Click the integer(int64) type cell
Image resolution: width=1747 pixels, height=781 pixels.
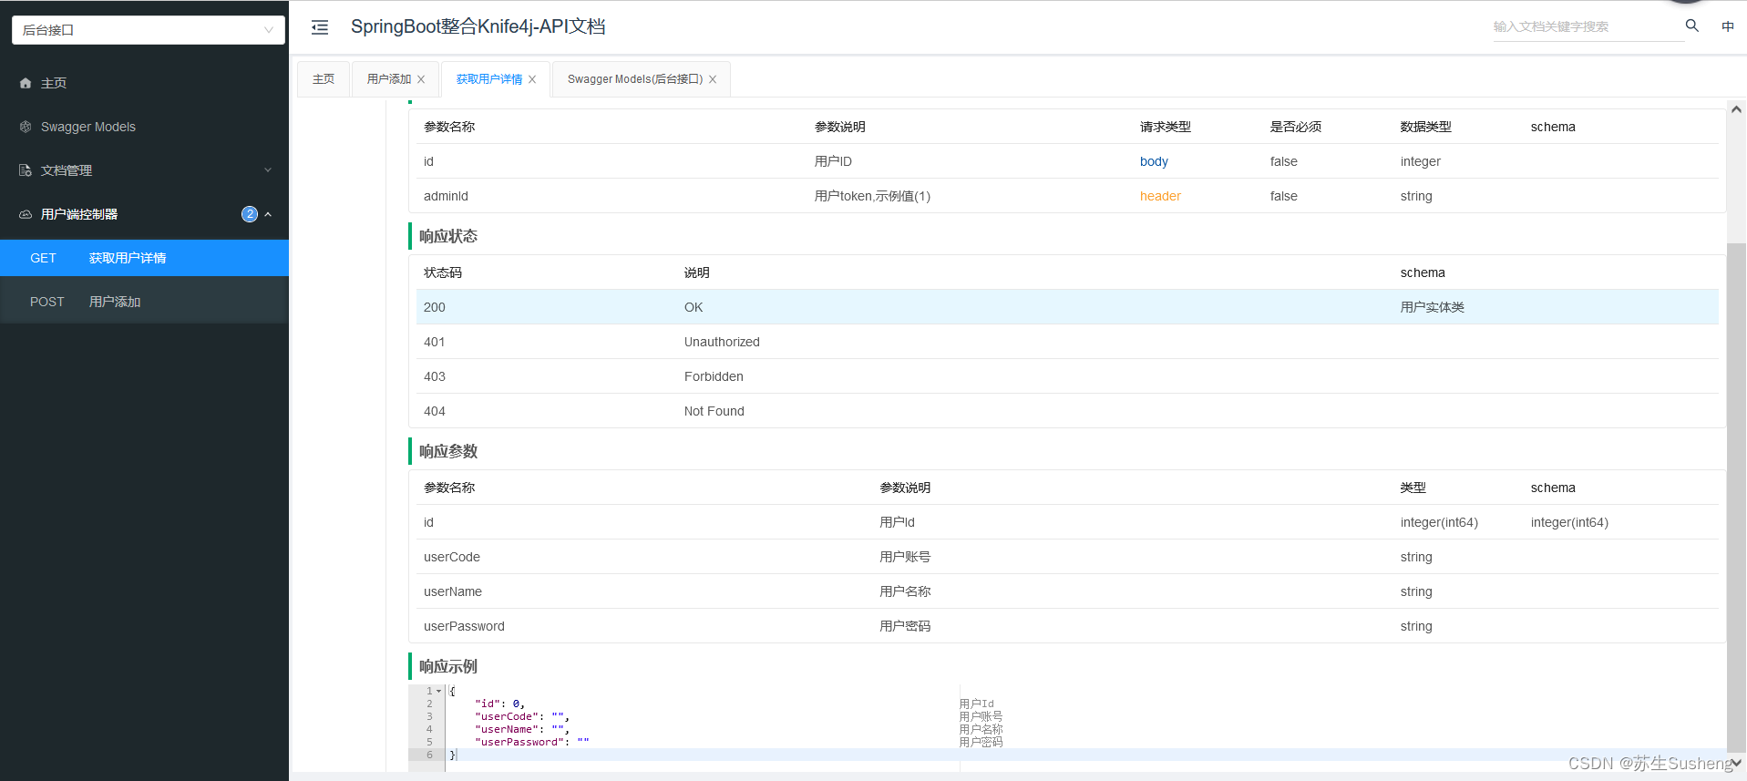[x=1439, y=522]
